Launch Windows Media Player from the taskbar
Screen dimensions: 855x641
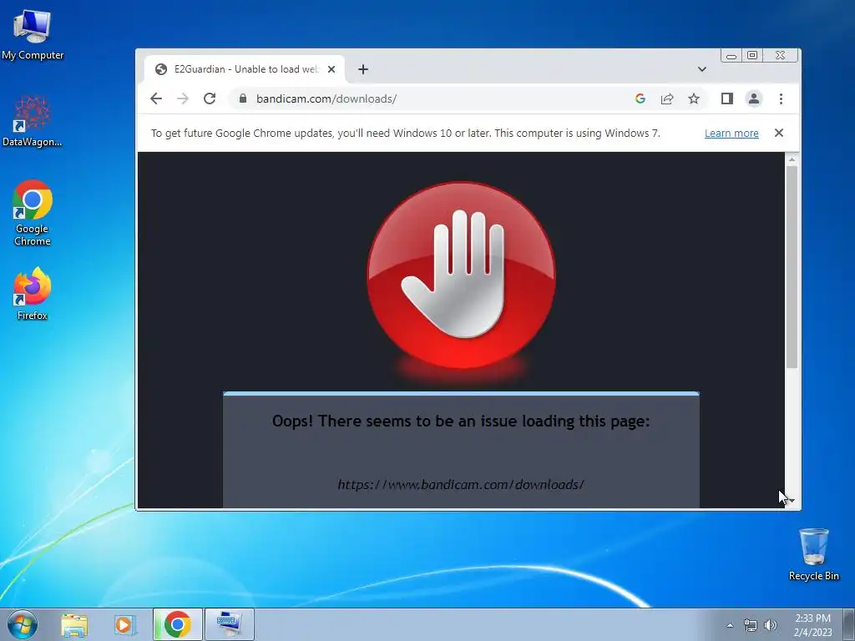[124, 624]
